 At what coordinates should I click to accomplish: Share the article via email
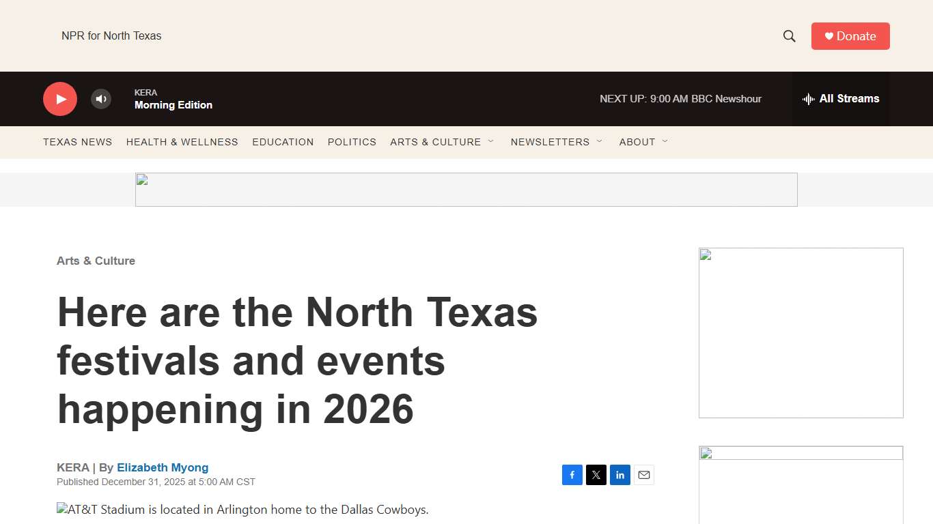click(x=643, y=475)
